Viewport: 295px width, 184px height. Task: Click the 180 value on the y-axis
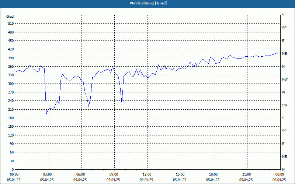click(11, 118)
